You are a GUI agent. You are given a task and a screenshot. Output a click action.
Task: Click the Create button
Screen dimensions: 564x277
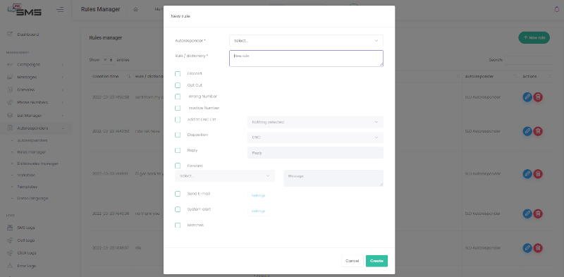[x=376, y=261]
